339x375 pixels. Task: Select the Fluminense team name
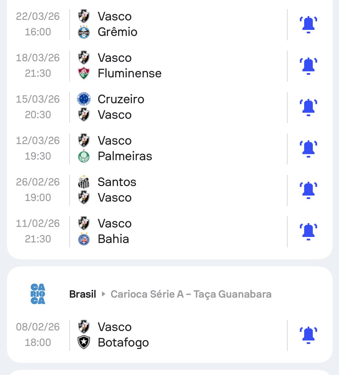130,73
